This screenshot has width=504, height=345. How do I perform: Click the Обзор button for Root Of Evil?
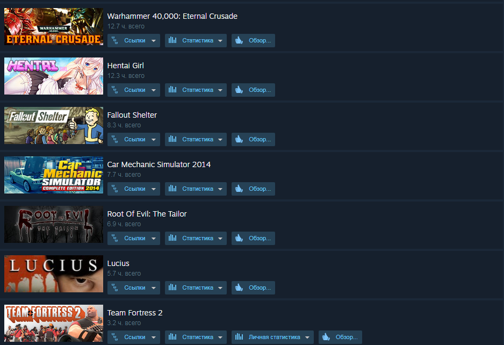[x=253, y=238]
